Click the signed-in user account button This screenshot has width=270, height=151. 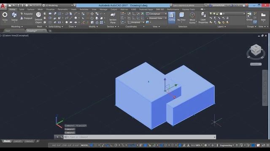click(x=219, y=5)
